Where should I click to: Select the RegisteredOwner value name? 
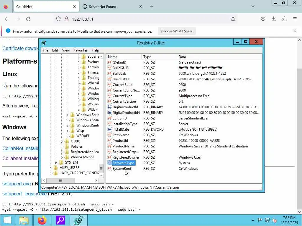[126, 157]
